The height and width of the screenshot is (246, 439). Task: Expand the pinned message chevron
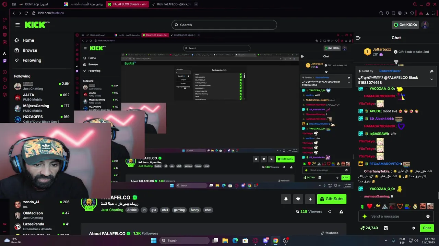pos(432,79)
